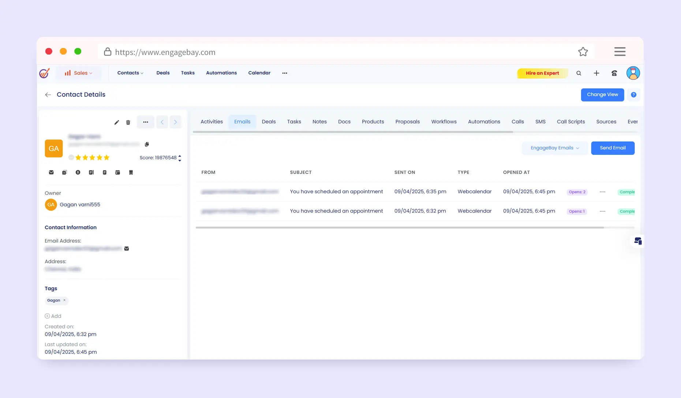
Task: Click the dollar sign deal icon
Action: 78,172
